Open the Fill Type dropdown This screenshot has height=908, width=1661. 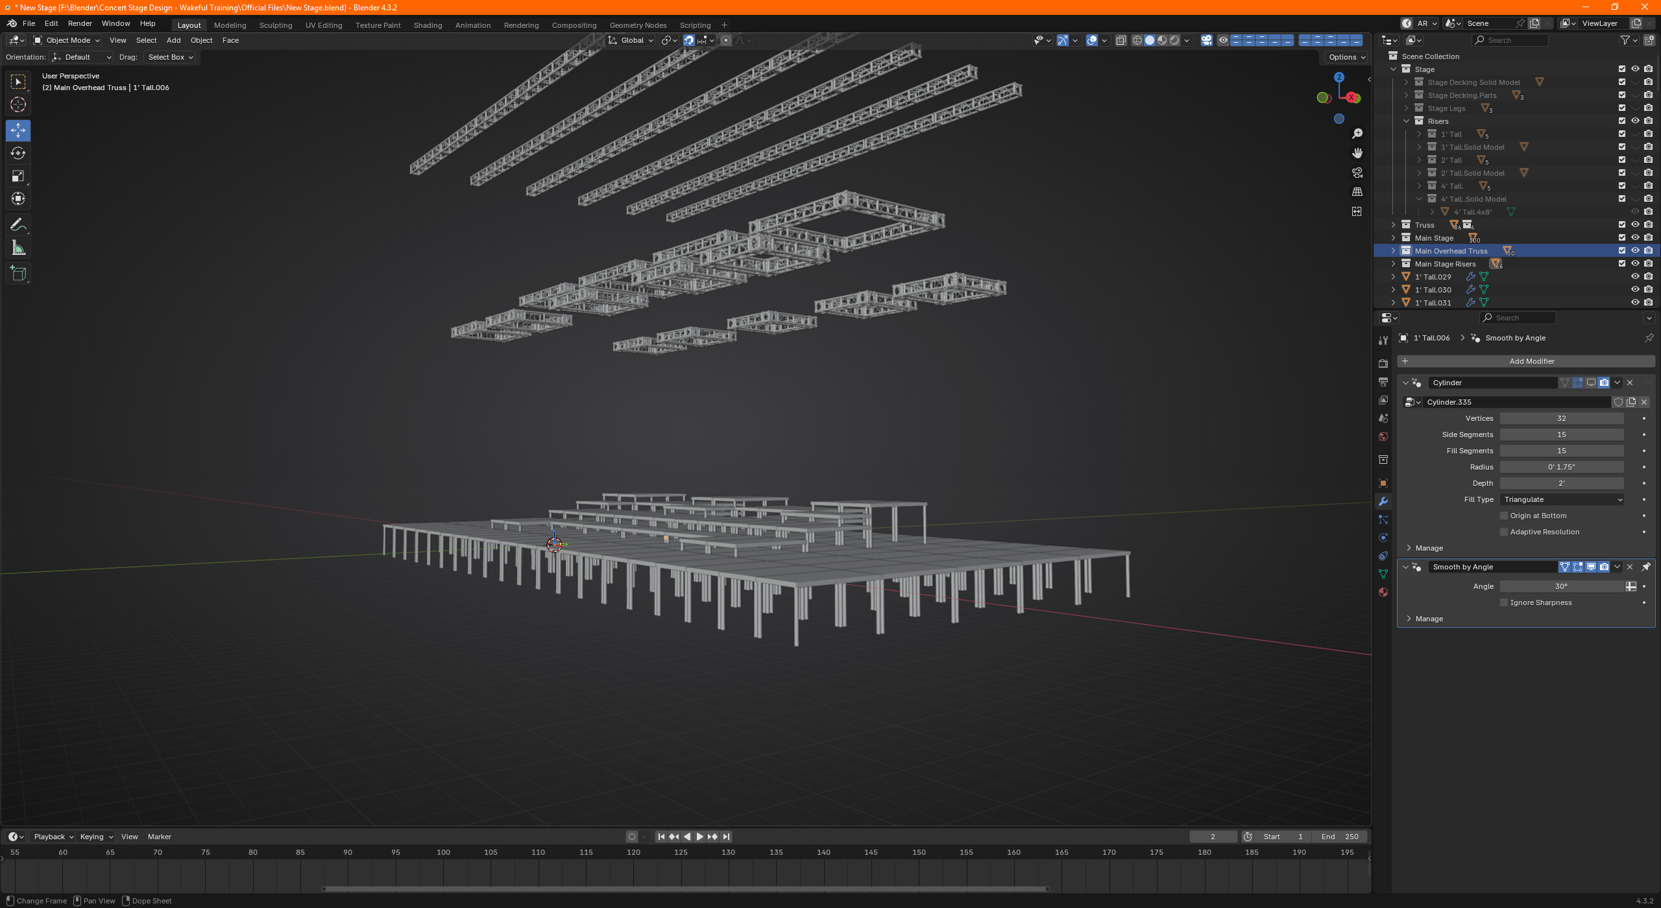1560,499
